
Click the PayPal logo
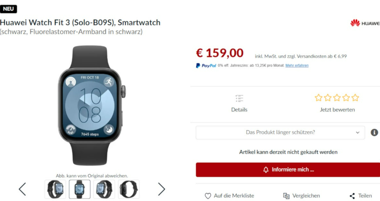tap(206, 65)
